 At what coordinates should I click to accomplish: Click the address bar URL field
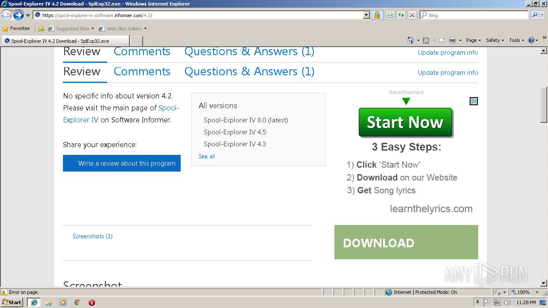point(198,15)
